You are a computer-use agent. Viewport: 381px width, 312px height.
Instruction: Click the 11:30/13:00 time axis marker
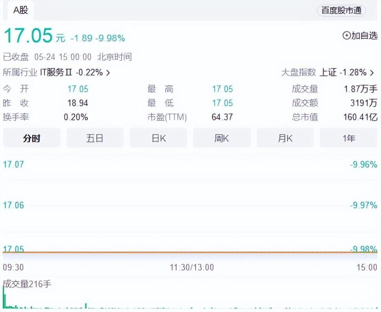click(x=192, y=268)
